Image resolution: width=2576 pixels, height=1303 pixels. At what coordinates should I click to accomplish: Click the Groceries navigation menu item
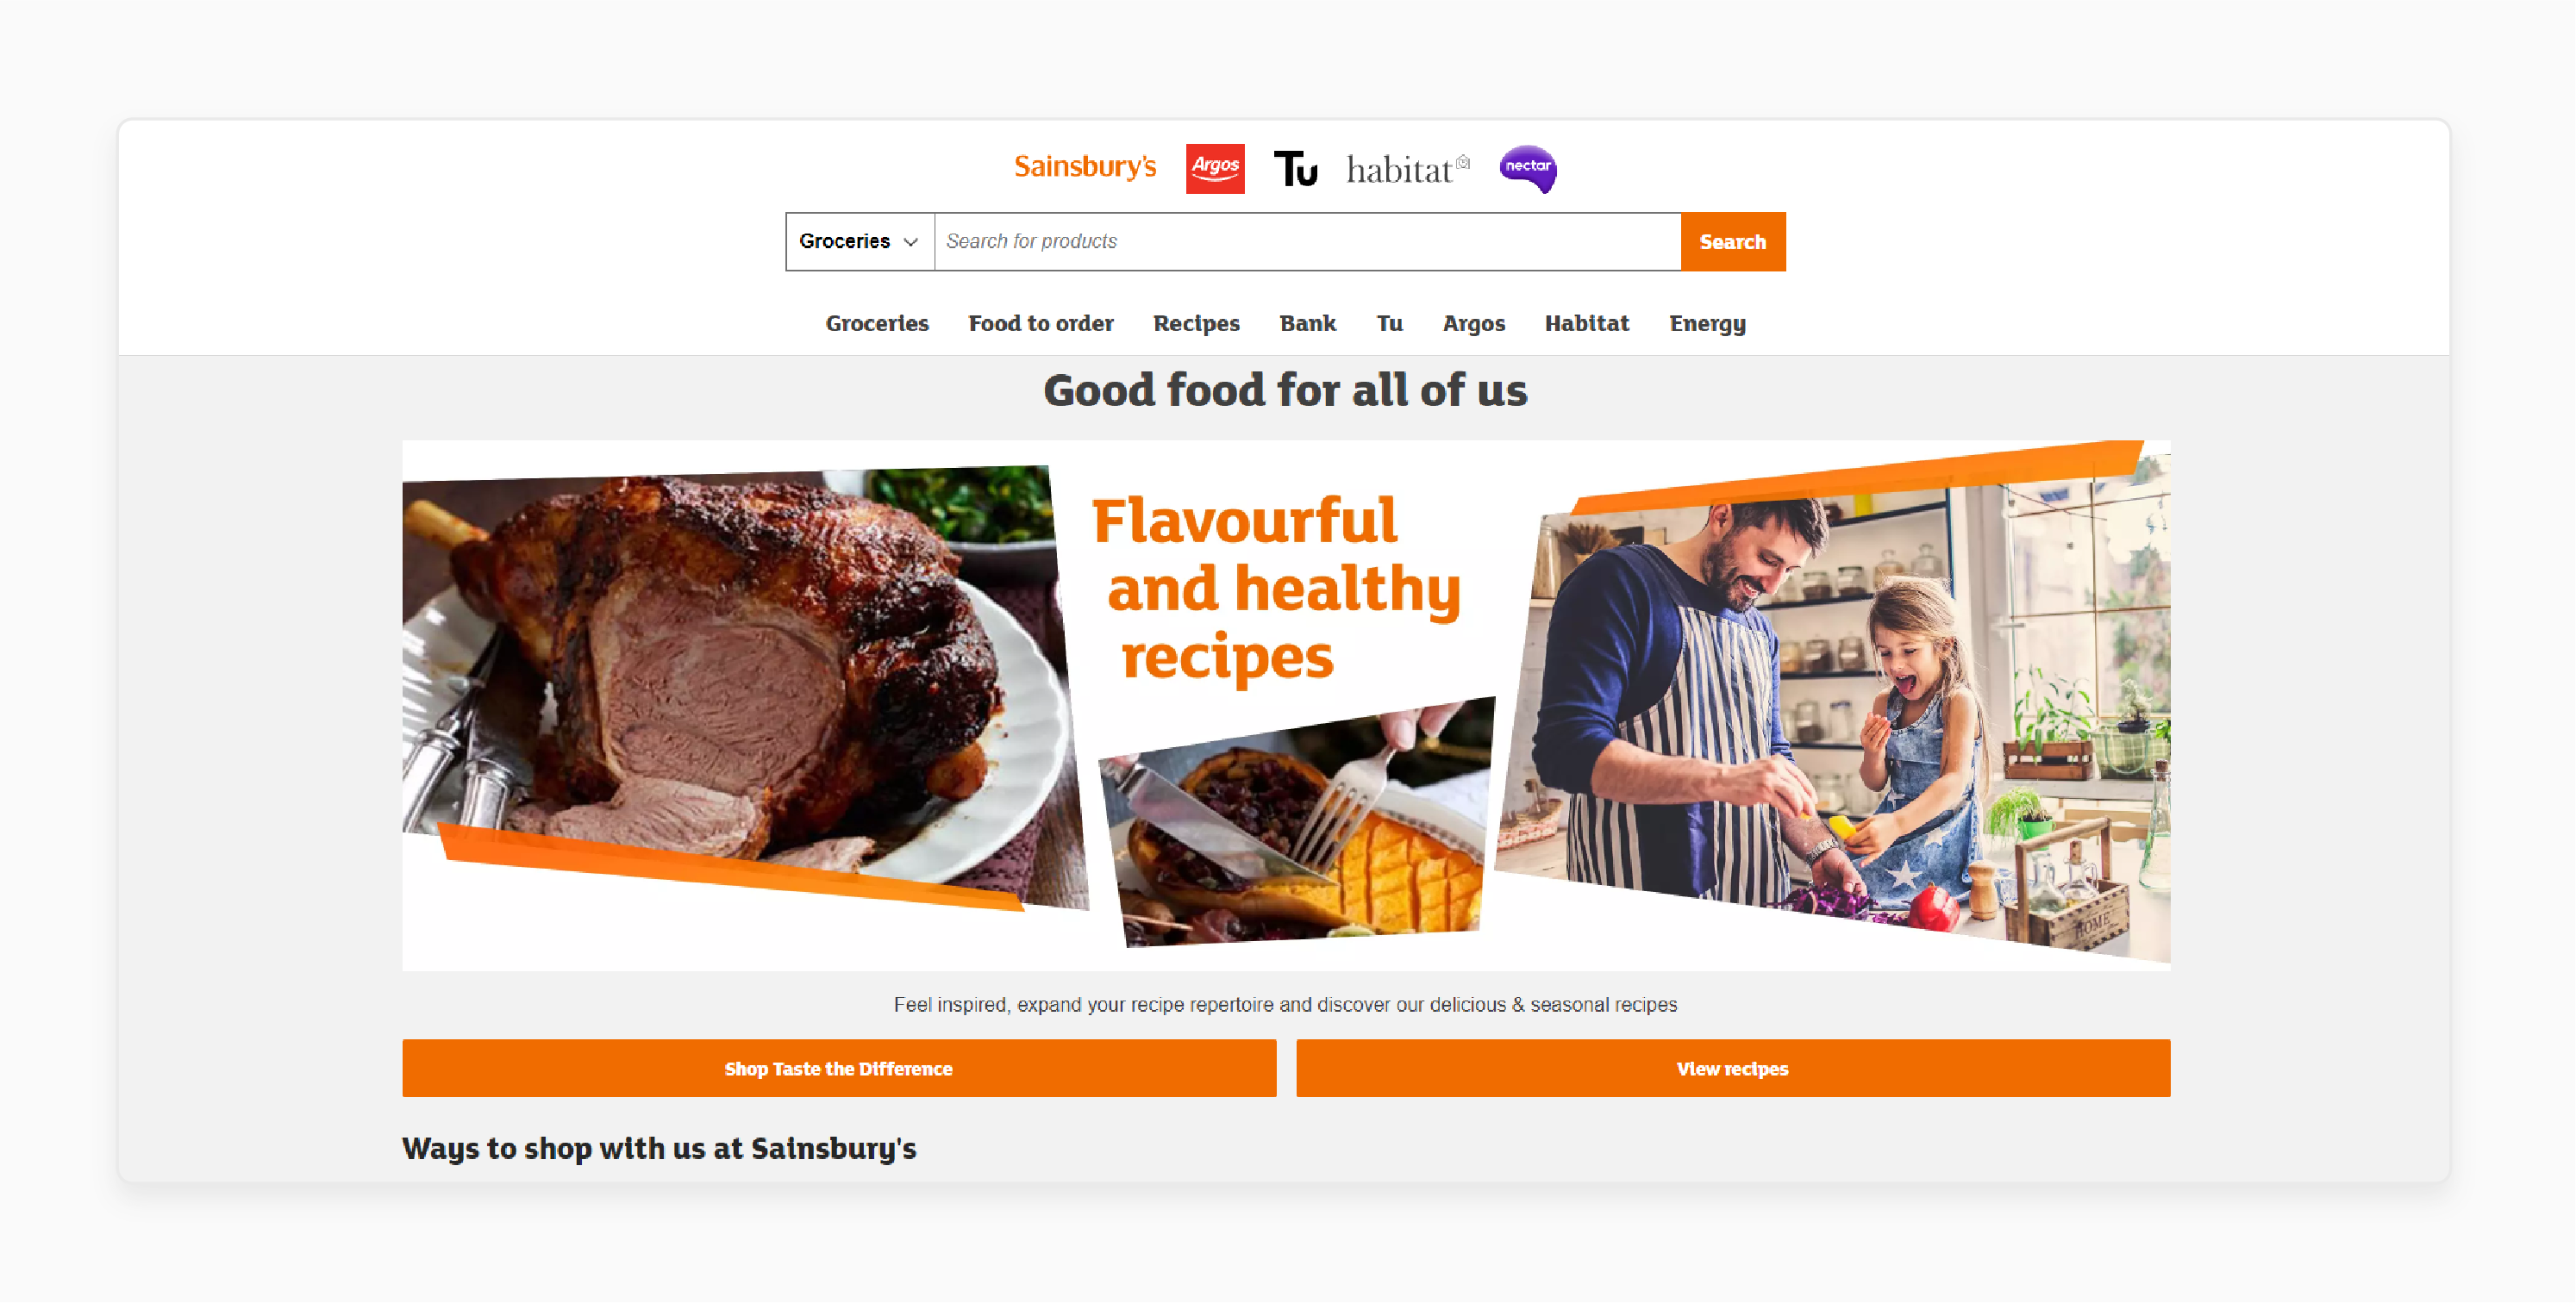pyautogui.click(x=878, y=322)
